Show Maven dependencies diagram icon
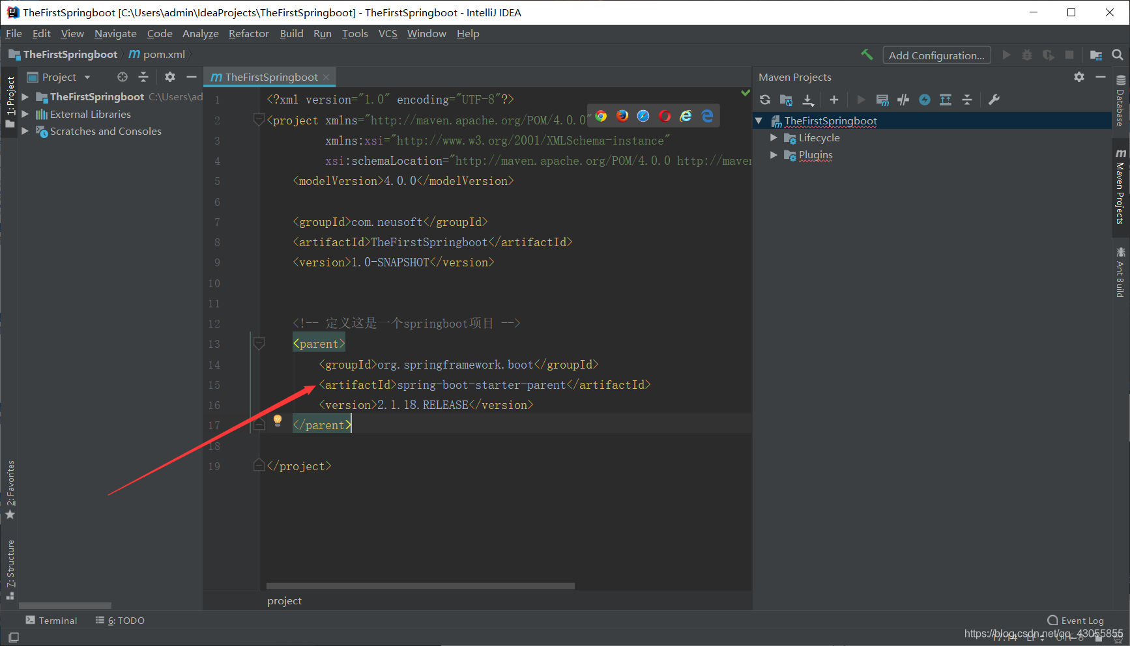This screenshot has width=1130, height=646. [x=946, y=100]
